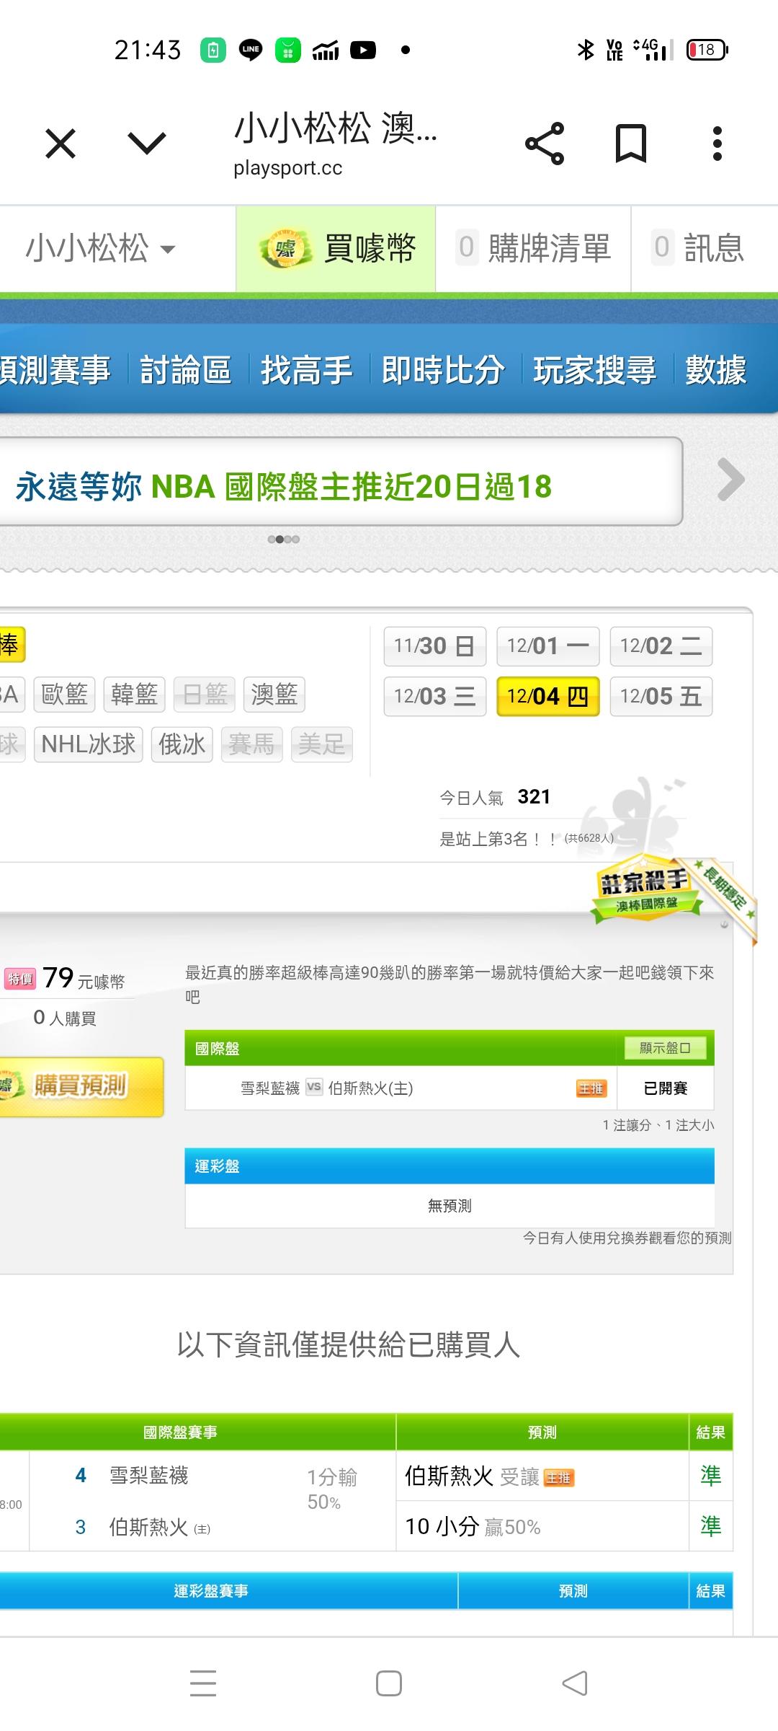778x1731 pixels.
Task: Open 找高手 in navigation bar
Action: 306,370
